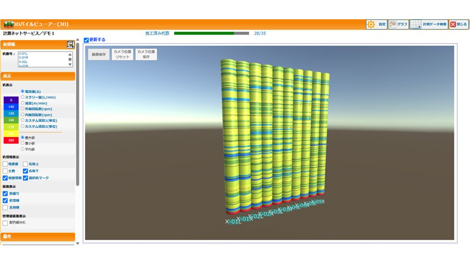The image size is (470, 264).
Task: Click the left sidebar scrollbar thumb
Action: [x=78, y=114]
